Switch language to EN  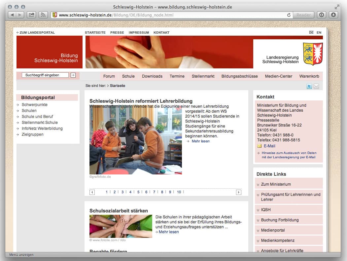(319, 32)
